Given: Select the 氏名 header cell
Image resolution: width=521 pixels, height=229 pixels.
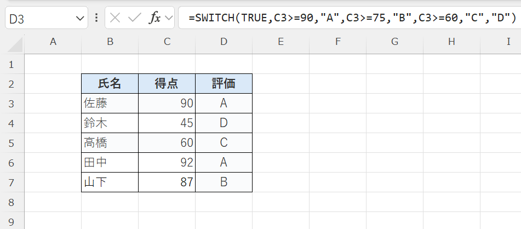Looking at the screenshot, I should (110, 83).
